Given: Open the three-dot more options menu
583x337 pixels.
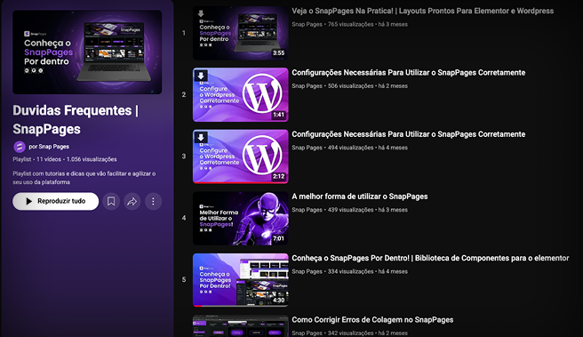Looking at the screenshot, I should pos(153,201).
